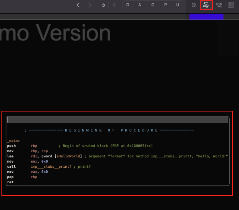The width and height of the screenshot is (239, 210).
Task: Switch to assembly view (mov add)
Action: pyautogui.click(x=194, y=5)
